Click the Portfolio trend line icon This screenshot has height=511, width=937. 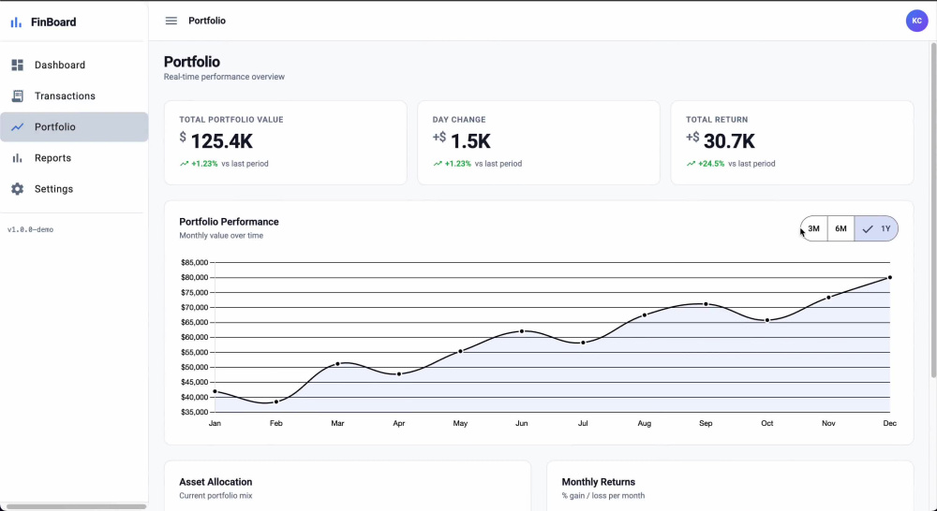[x=17, y=127]
